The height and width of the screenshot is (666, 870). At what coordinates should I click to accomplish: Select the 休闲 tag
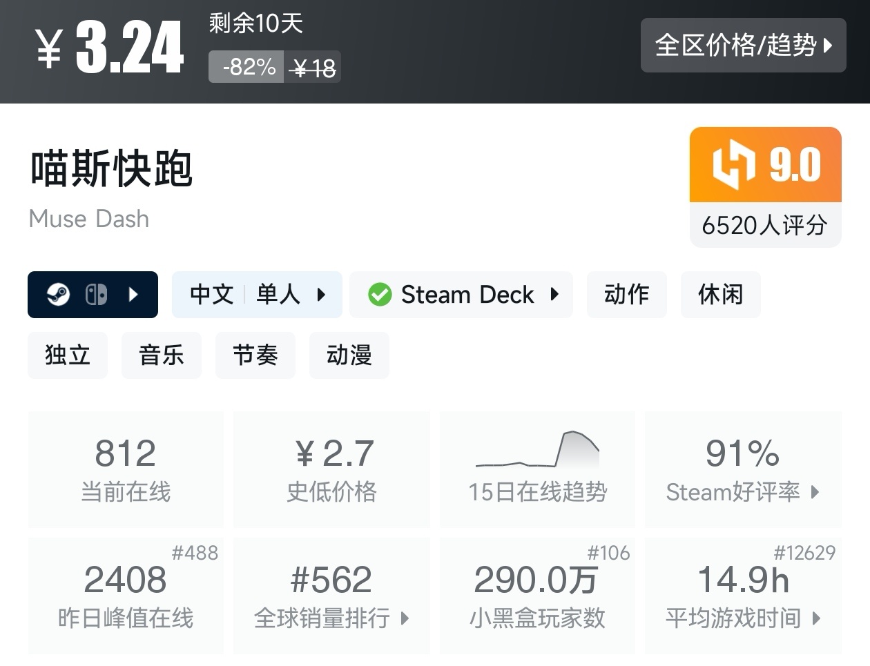tap(721, 295)
